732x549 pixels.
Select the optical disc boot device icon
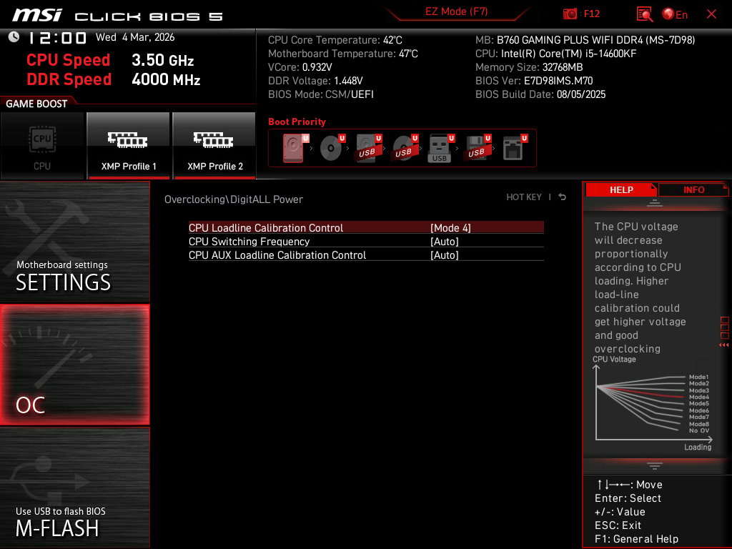(332, 148)
